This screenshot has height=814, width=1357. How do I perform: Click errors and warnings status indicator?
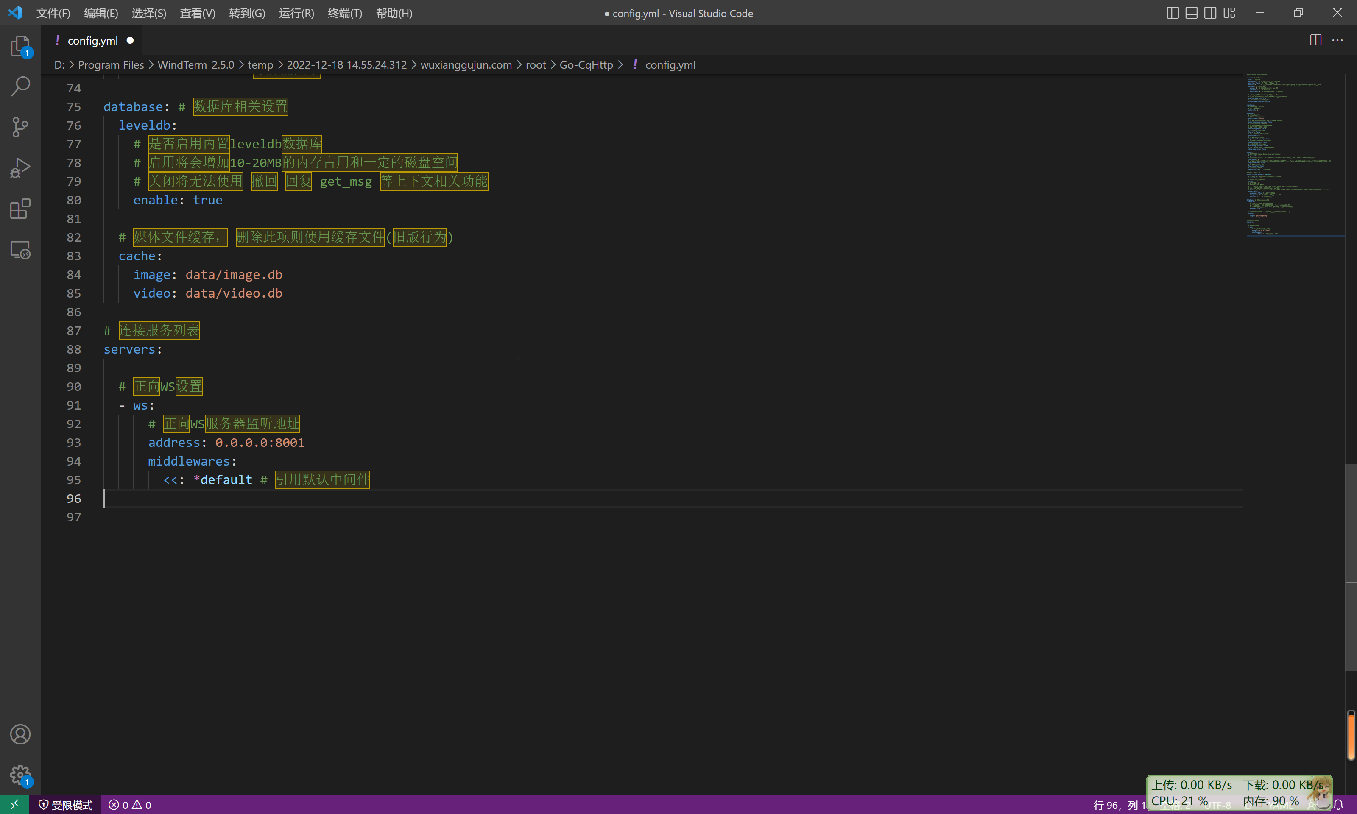pyautogui.click(x=130, y=805)
